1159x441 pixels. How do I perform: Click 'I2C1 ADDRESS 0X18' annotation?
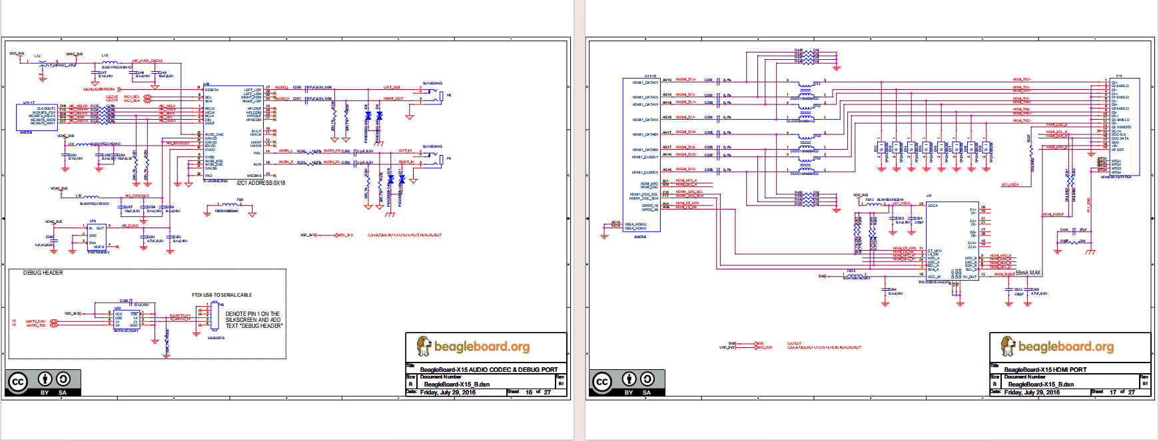point(261,183)
